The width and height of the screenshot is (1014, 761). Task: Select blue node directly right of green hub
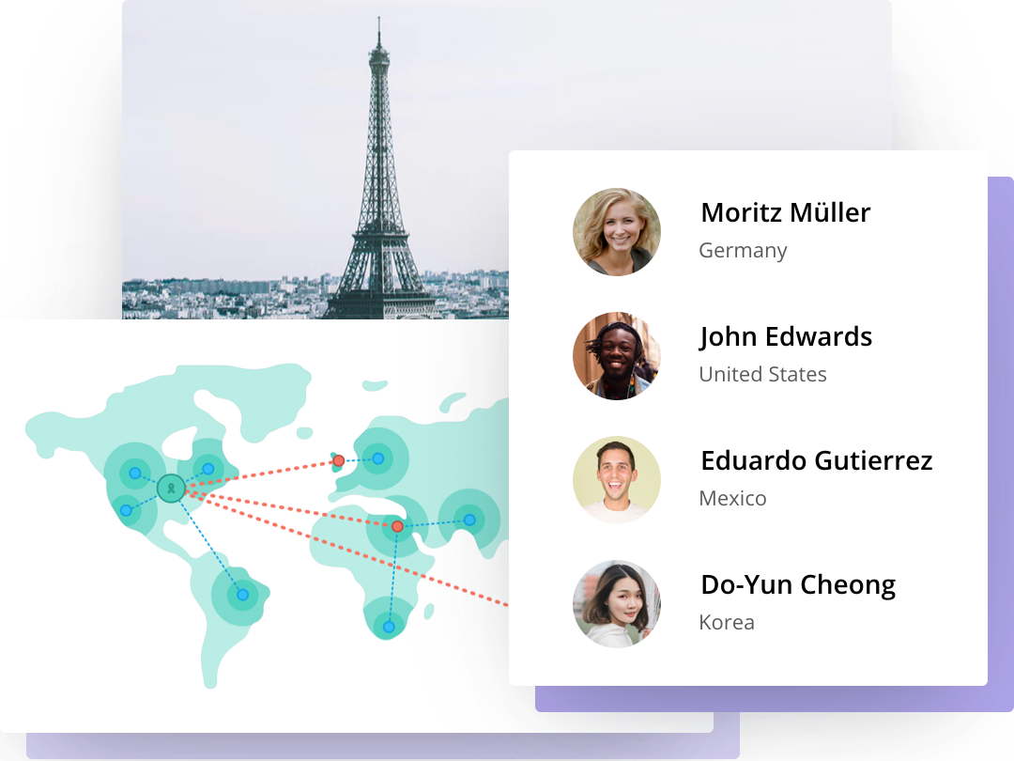208,469
